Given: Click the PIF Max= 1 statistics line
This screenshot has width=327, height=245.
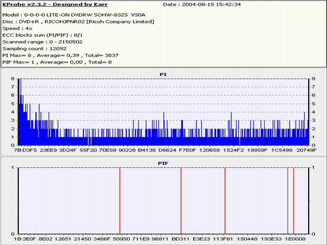Looking at the screenshot, I should pyautogui.click(x=57, y=62).
